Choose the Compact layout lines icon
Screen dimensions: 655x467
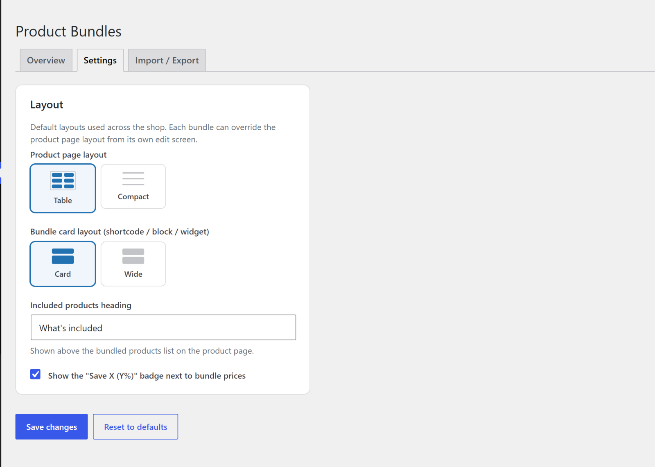[x=133, y=178]
